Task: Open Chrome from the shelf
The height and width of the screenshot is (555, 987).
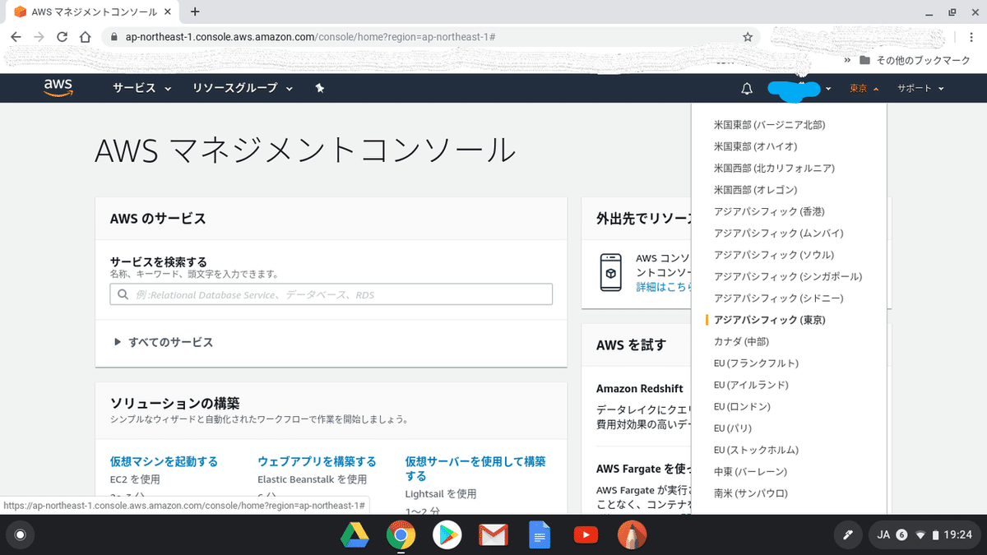Action: tap(401, 535)
